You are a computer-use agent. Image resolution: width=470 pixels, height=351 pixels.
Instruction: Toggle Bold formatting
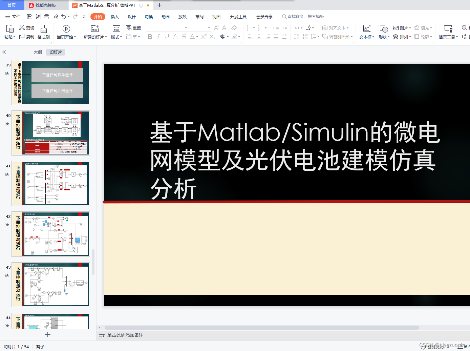tap(150, 37)
